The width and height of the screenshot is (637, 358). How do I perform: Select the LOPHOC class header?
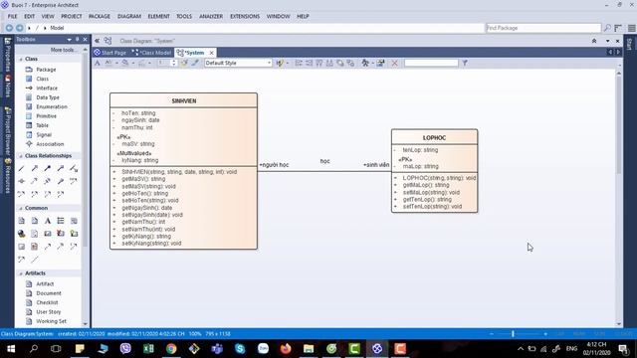[434, 137]
